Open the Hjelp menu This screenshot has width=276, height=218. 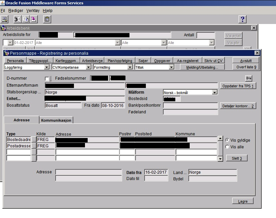tap(48, 11)
